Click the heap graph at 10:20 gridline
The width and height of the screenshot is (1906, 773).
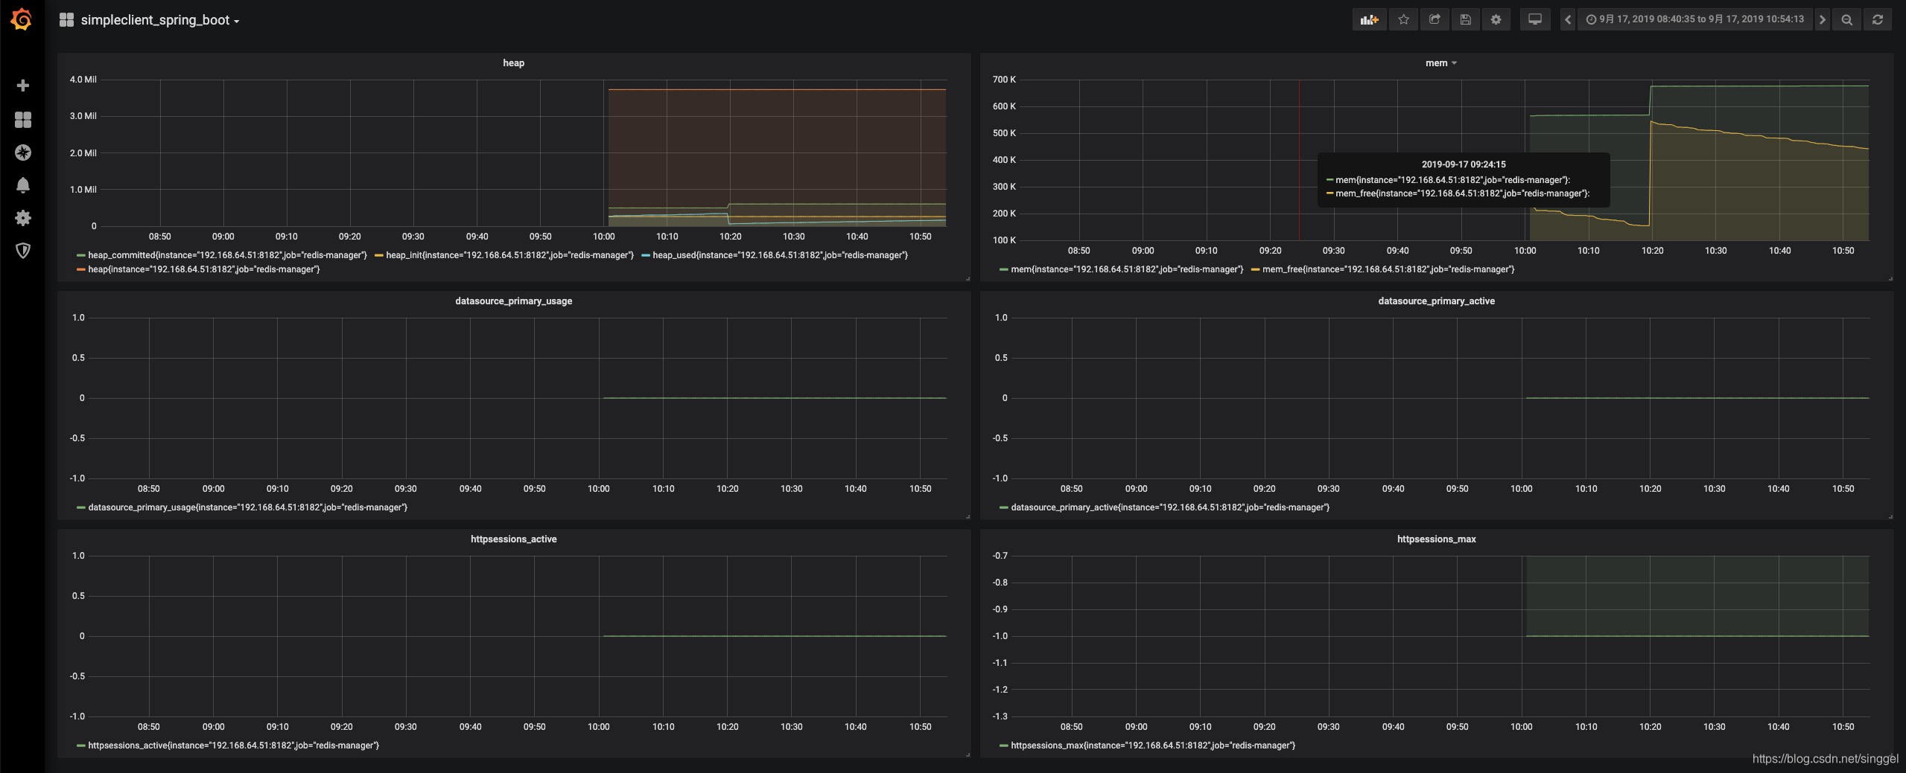click(730, 153)
